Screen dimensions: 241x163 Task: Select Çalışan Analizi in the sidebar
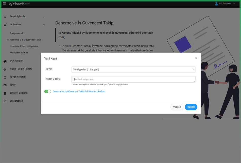pos(18,33)
